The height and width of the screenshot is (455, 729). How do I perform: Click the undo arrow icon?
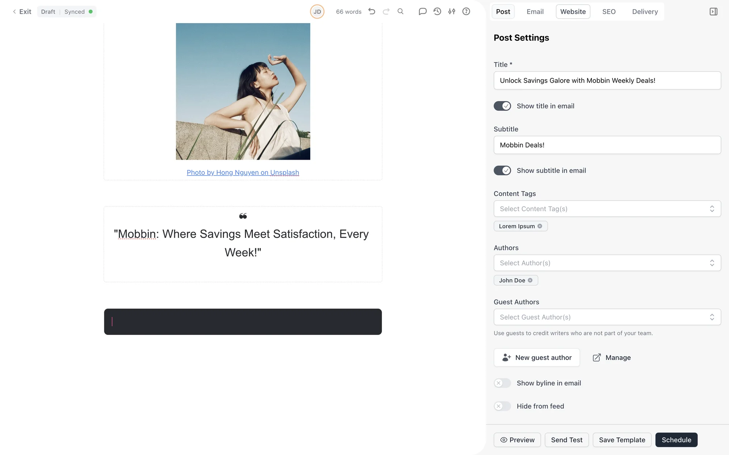pyautogui.click(x=372, y=11)
